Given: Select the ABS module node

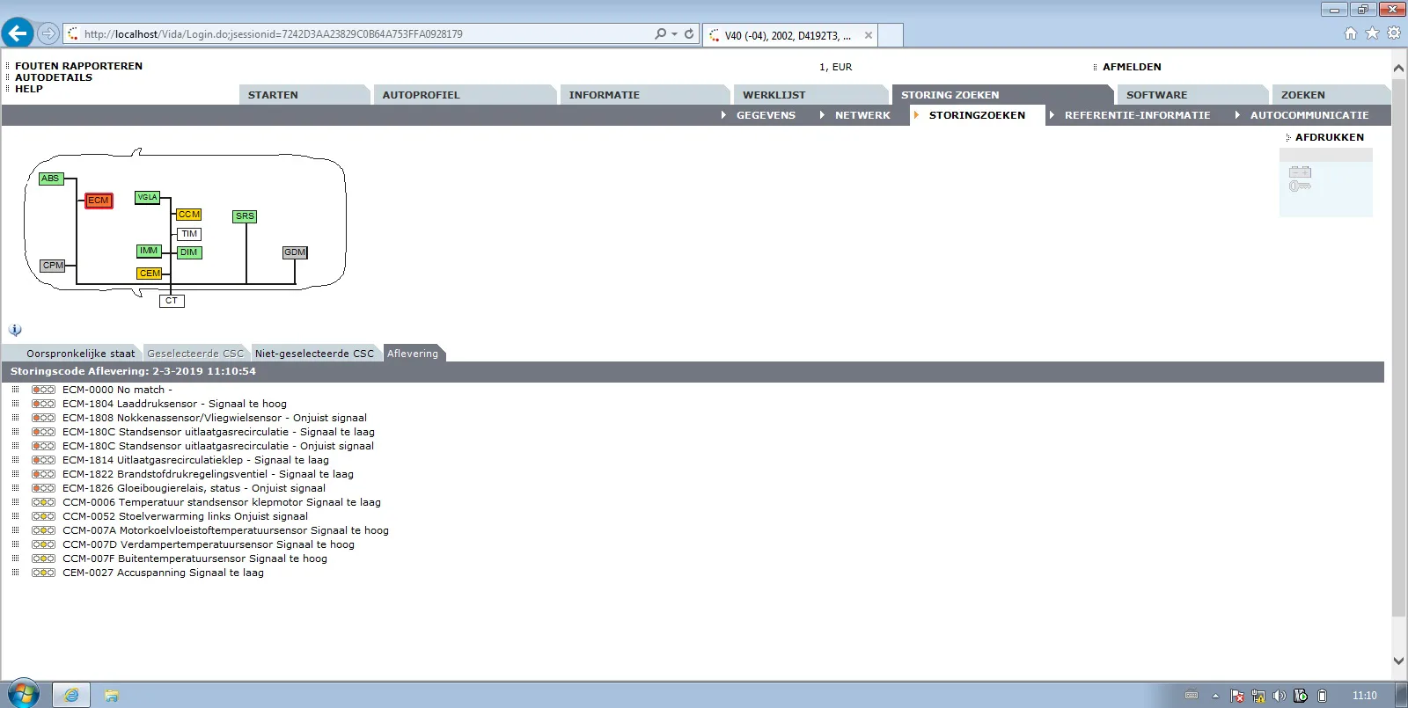Looking at the screenshot, I should [x=50, y=179].
